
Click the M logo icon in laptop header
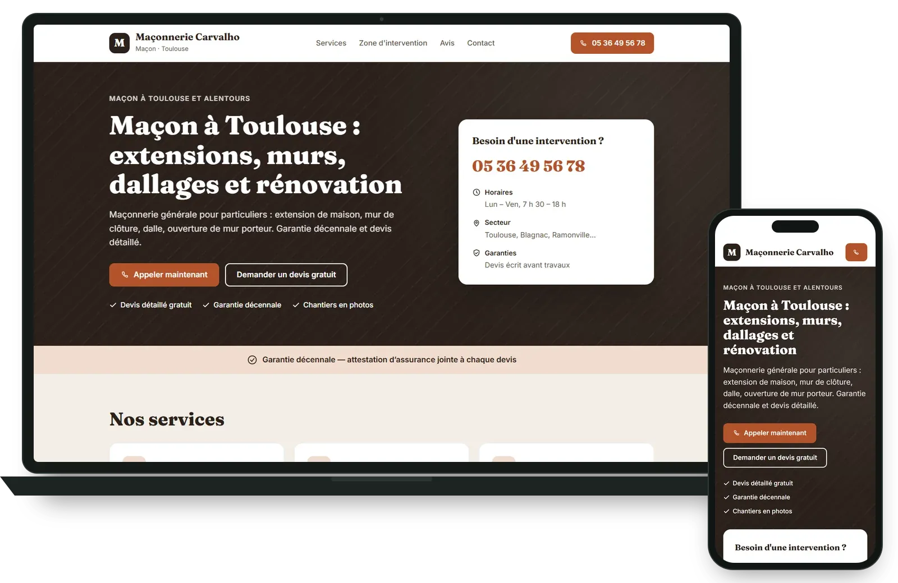coord(120,43)
